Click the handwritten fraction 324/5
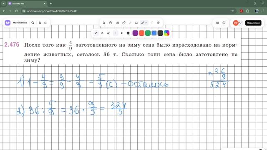This screenshot has width=267, height=150. 119,108
